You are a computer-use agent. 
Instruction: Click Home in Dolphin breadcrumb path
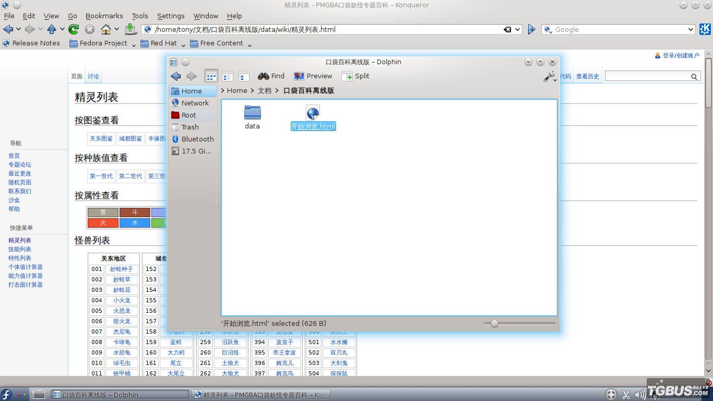point(237,90)
